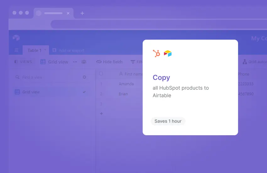This screenshot has width=267, height=173.
Task: Expand the Table 1 tab dropdown arrow
Action: click(x=45, y=50)
